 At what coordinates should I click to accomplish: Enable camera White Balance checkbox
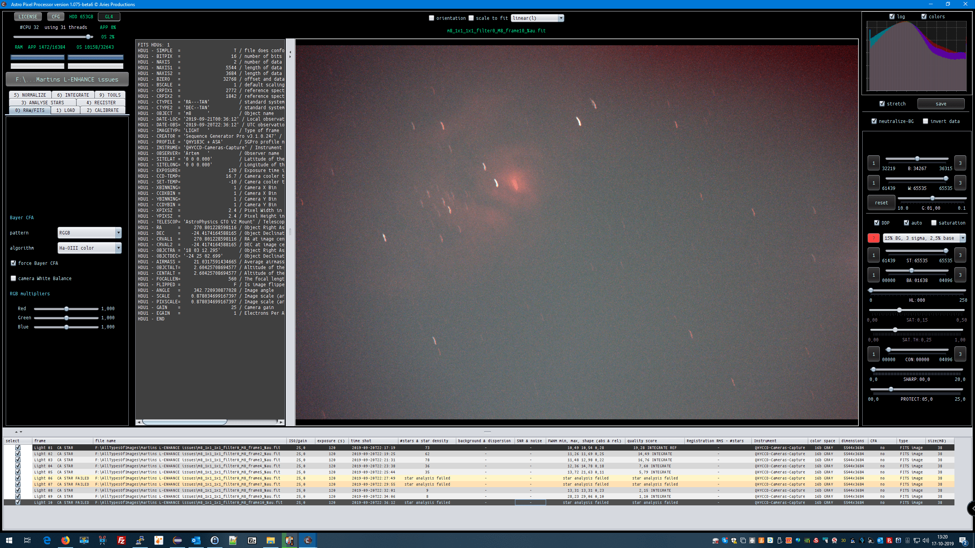14,278
